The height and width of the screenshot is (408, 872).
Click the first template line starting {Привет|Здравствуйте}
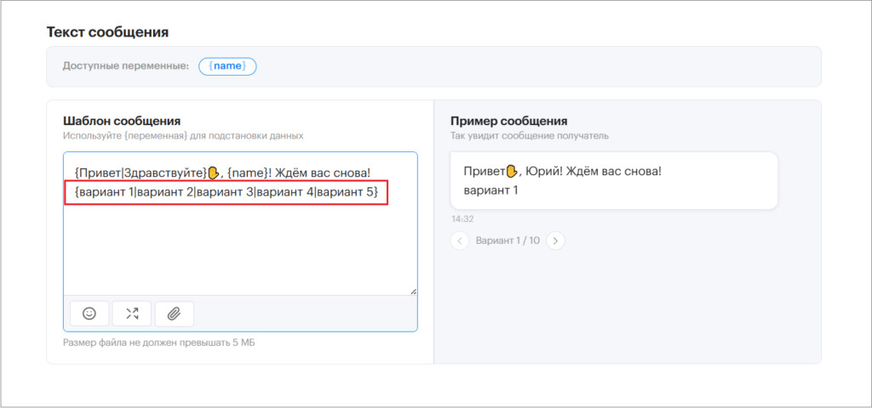221,173
